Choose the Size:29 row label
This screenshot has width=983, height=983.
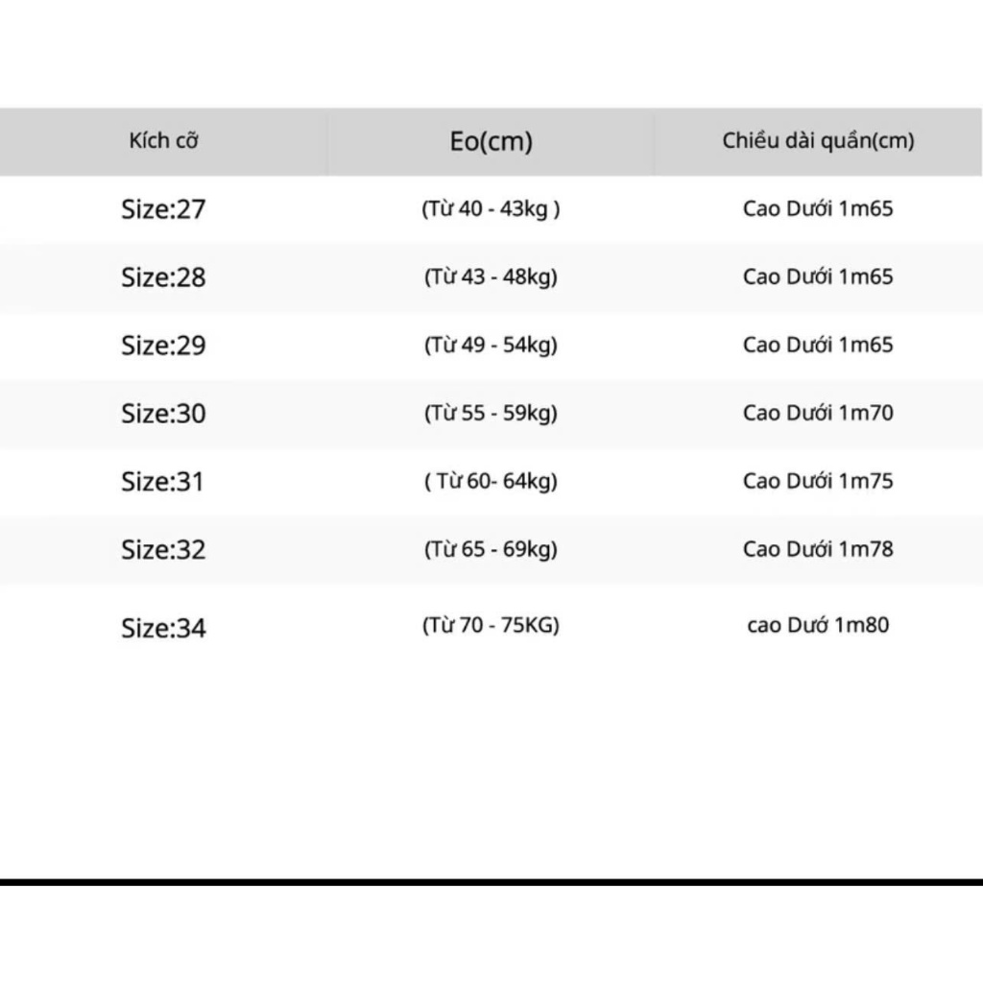pyautogui.click(x=163, y=346)
